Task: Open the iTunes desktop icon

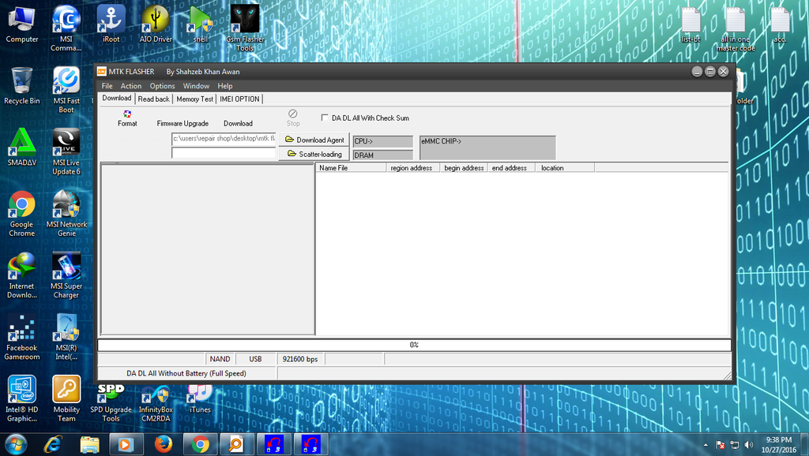Action: click(x=200, y=394)
